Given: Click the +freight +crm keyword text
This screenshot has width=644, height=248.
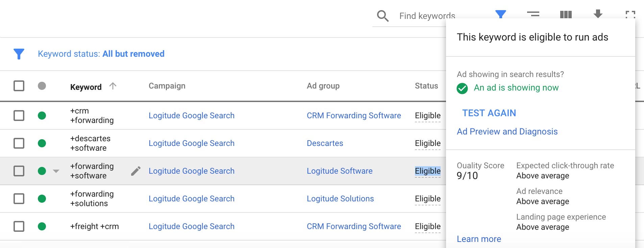Looking at the screenshot, I should point(95,226).
